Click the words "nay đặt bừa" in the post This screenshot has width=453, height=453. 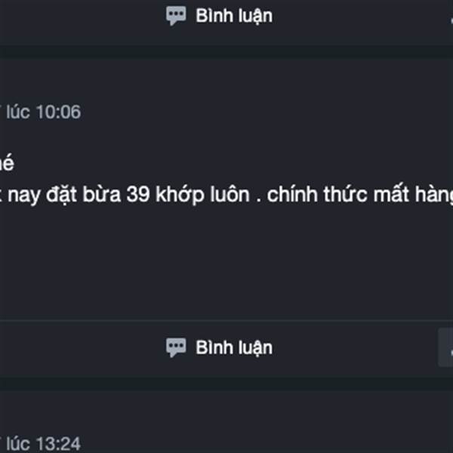point(64,195)
